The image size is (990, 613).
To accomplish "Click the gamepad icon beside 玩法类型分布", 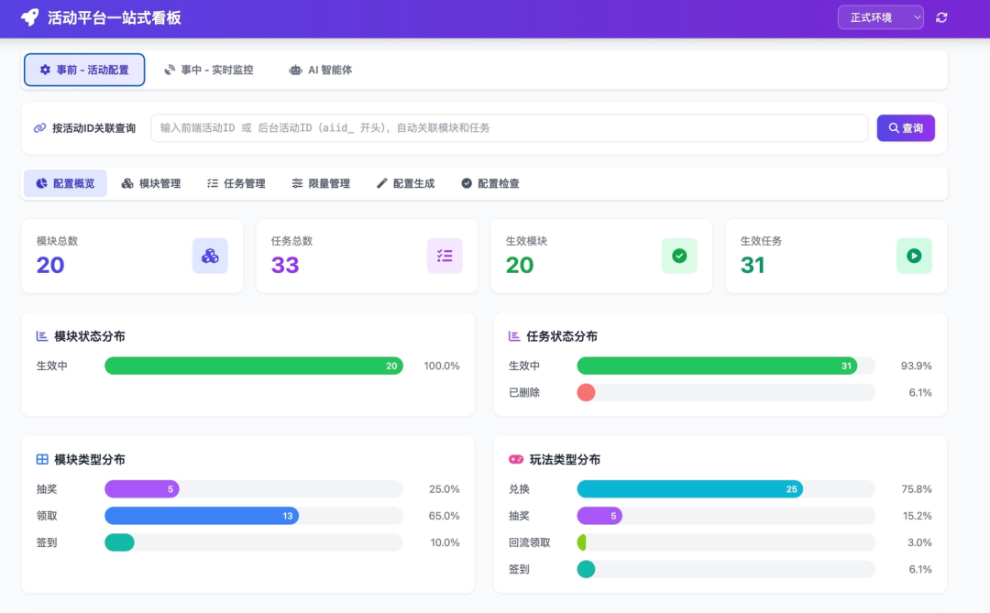I will (516, 459).
